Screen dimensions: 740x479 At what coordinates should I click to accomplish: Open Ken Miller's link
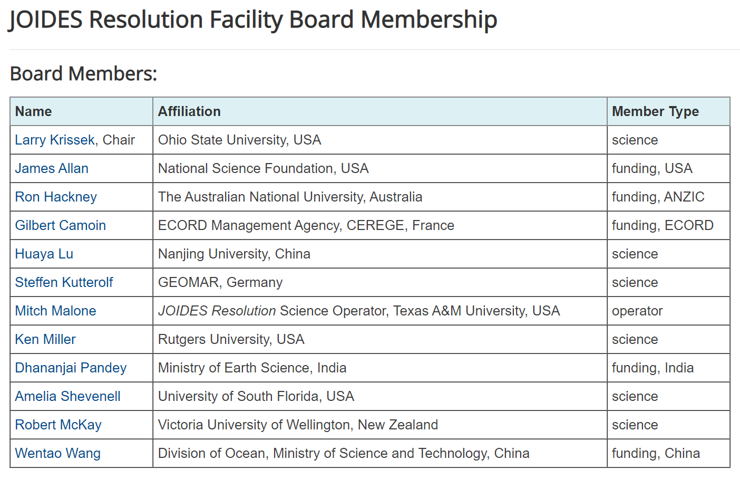point(45,339)
